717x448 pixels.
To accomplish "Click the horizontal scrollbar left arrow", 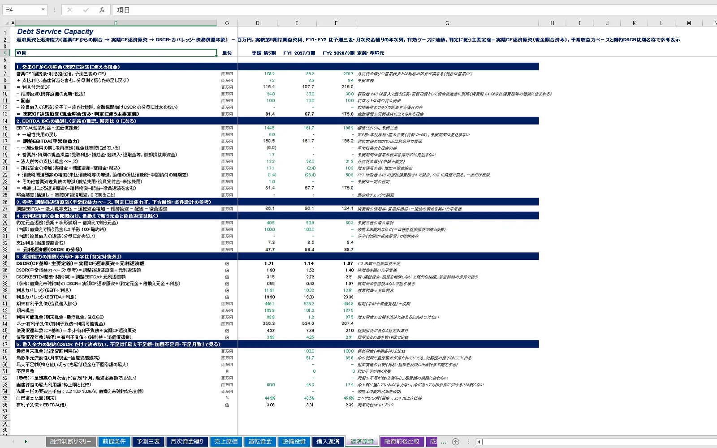I will point(479,442).
